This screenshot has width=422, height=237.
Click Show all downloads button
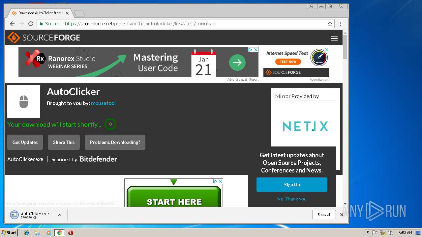pyautogui.click(x=324, y=215)
